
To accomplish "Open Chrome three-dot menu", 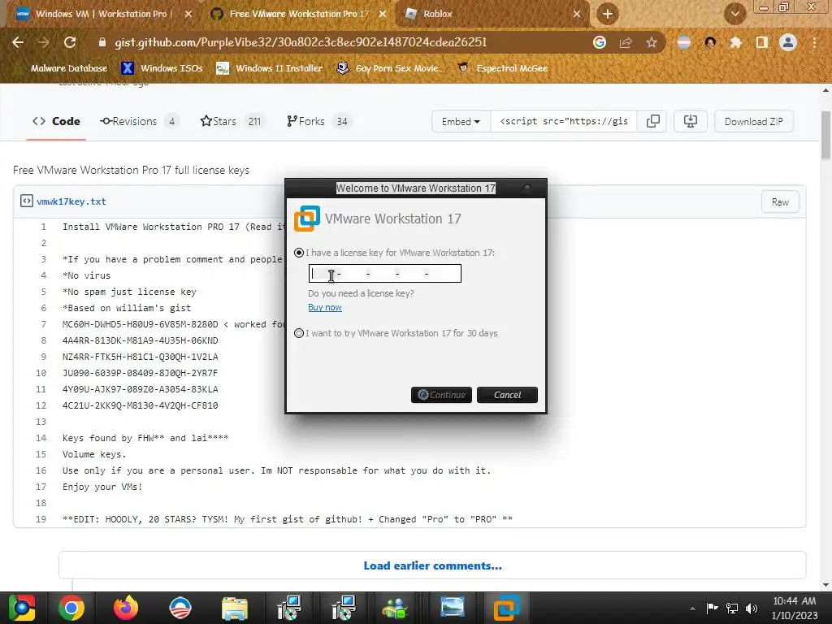I will [x=814, y=42].
